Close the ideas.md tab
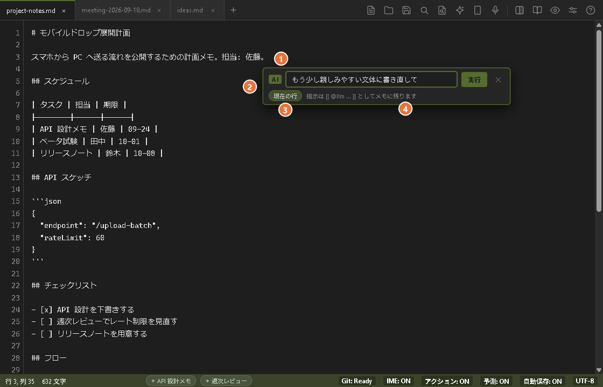603x387 pixels. pyautogui.click(x=213, y=11)
